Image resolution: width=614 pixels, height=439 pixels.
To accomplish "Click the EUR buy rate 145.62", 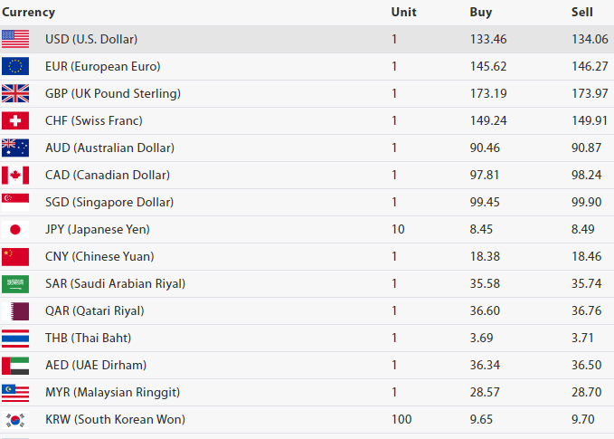I will point(488,66).
